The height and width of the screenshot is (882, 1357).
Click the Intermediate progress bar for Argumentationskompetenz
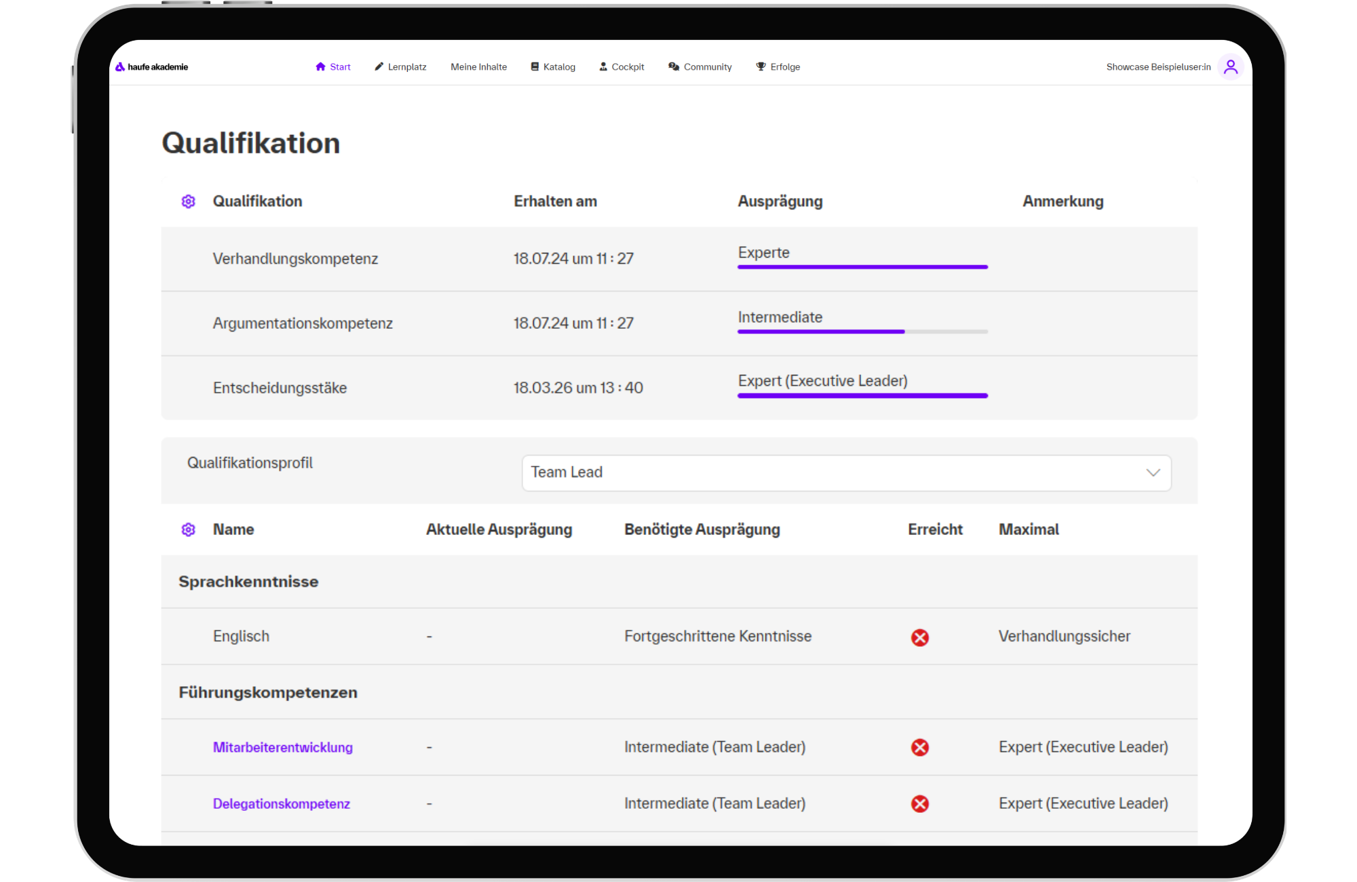[x=862, y=331]
